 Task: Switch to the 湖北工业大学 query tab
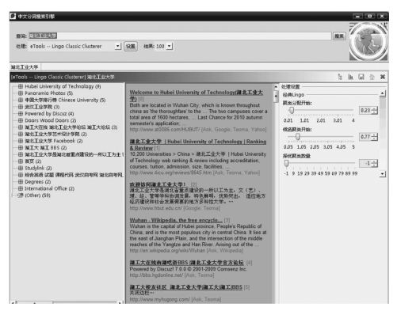point(25,67)
